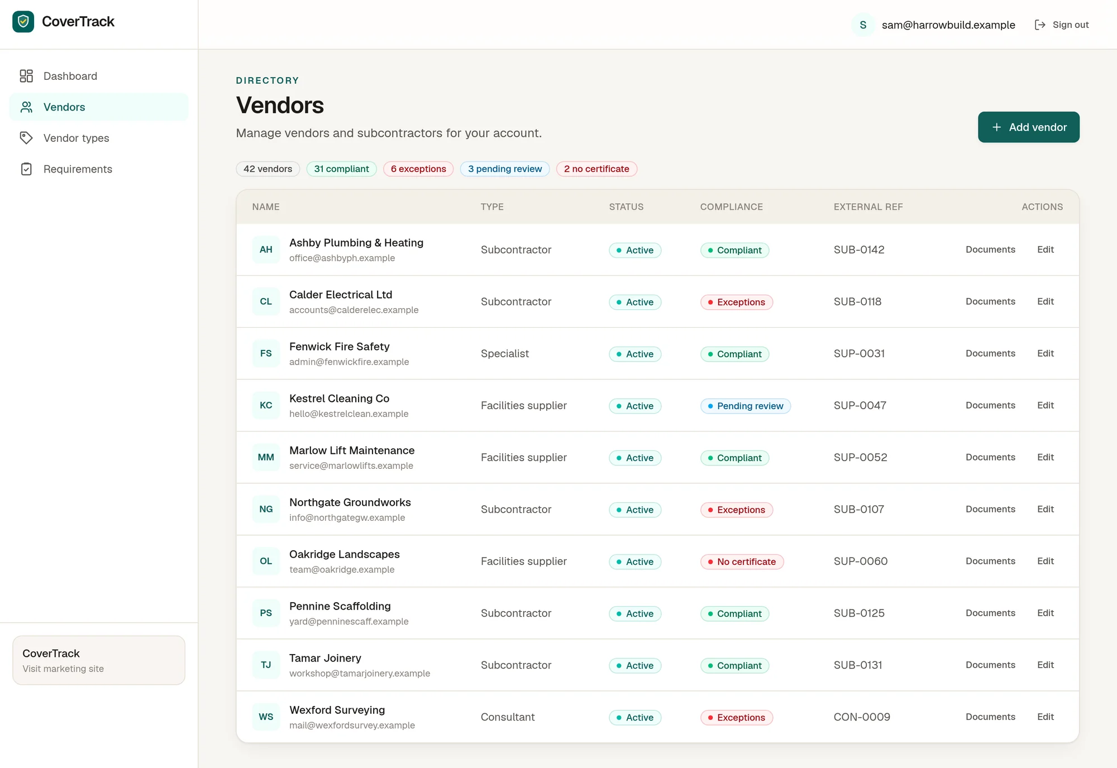
Task: Open Documents for Kestrel Cleaning Co
Action: pyautogui.click(x=990, y=405)
